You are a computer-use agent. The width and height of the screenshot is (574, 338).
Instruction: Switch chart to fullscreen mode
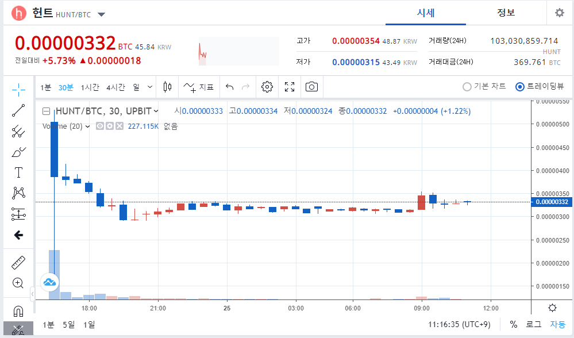pos(290,87)
